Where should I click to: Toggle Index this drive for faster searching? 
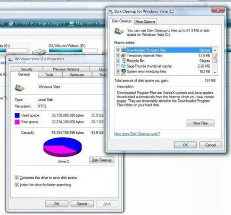[16, 185]
